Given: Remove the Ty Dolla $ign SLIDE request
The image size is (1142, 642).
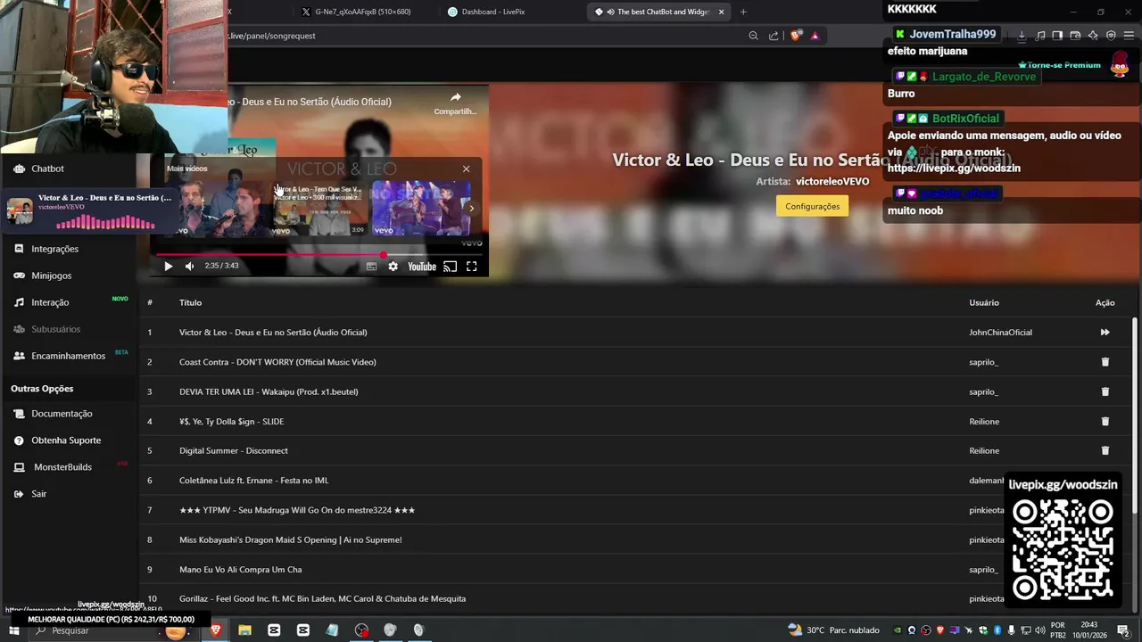Looking at the screenshot, I should (1105, 421).
